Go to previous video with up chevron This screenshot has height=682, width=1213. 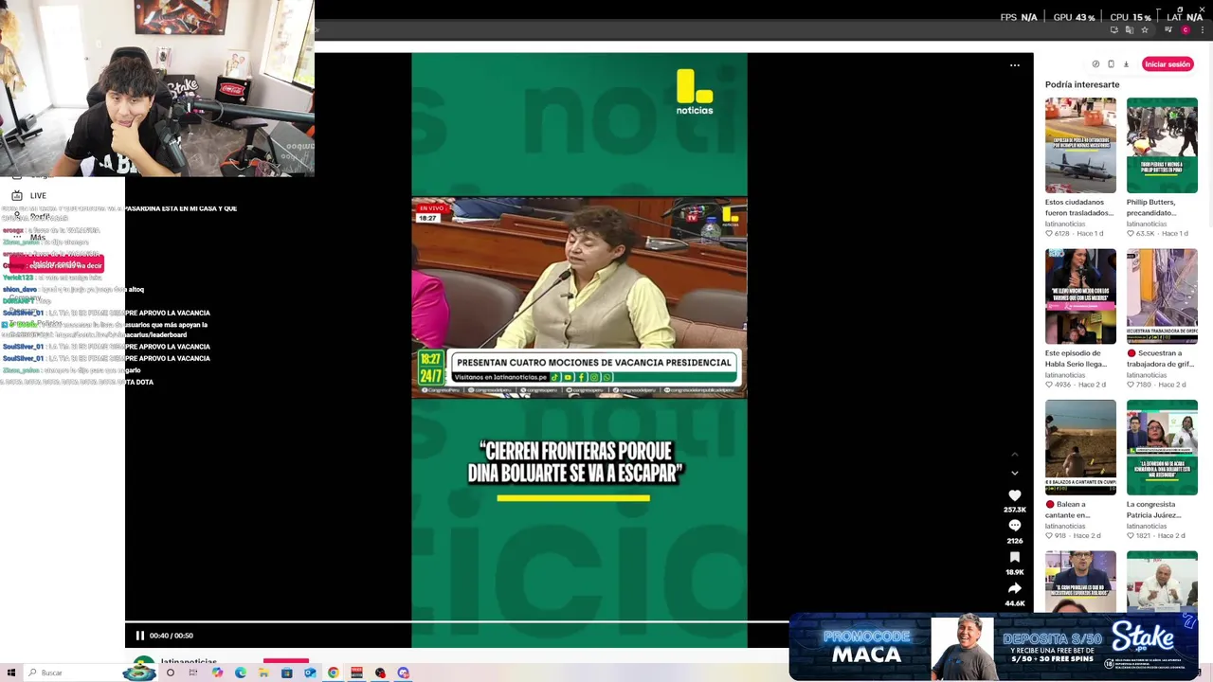(1015, 455)
